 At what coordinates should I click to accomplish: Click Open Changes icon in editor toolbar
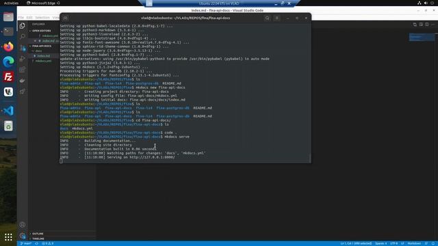(x=415, y=25)
